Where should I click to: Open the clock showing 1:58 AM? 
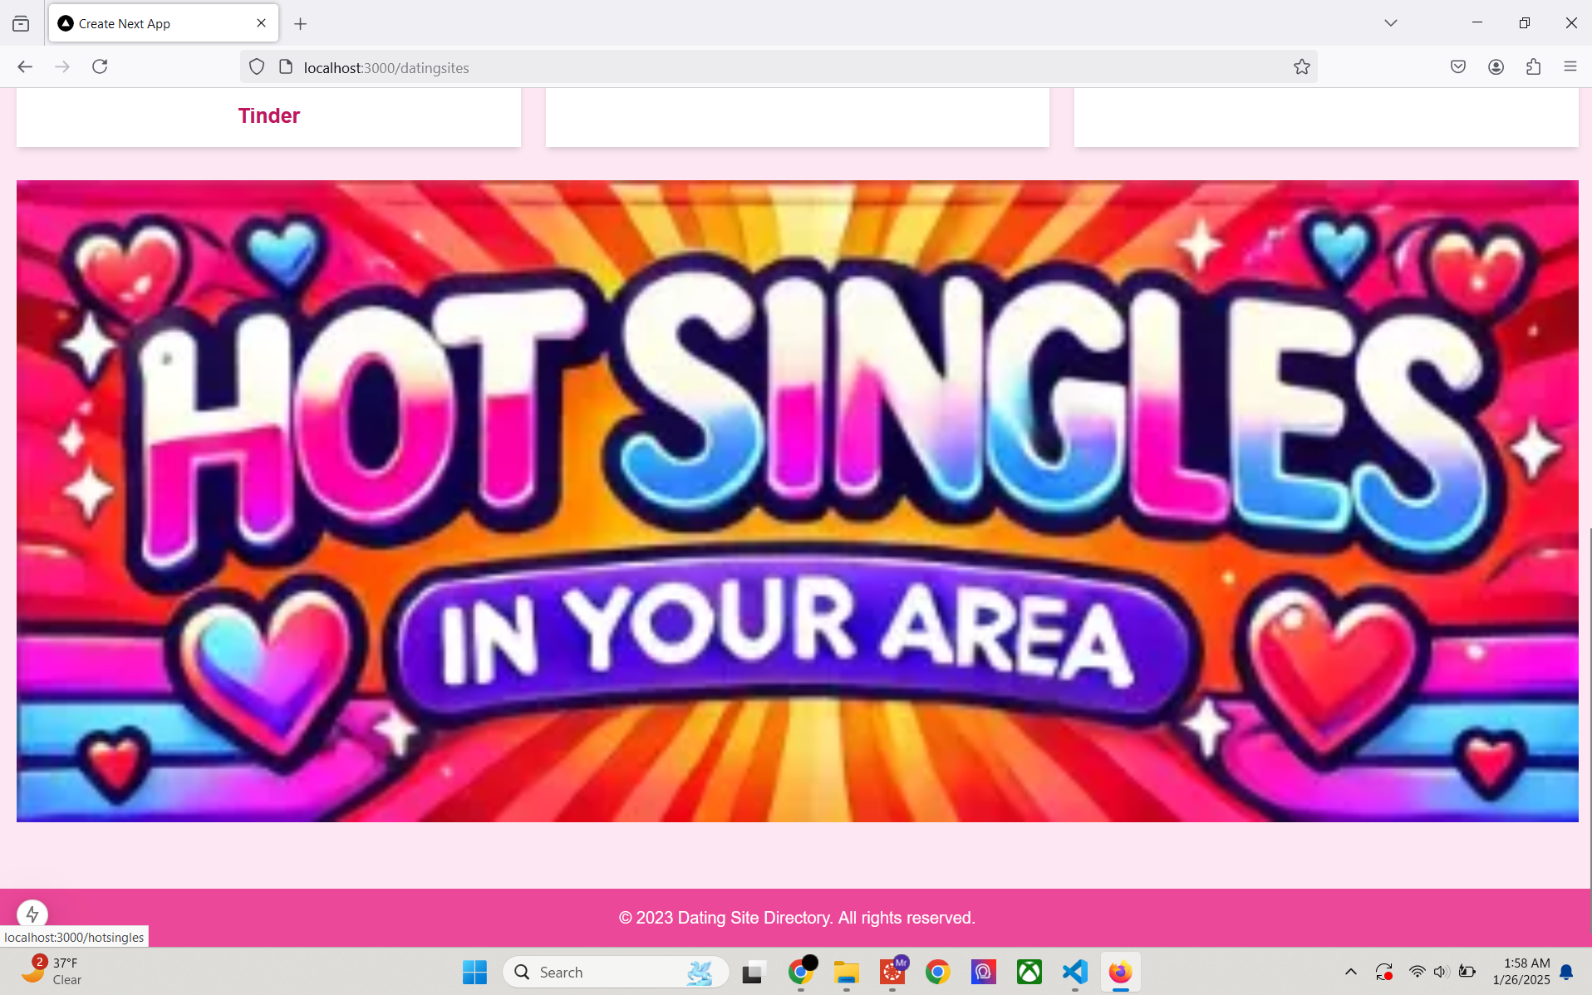[1521, 971]
